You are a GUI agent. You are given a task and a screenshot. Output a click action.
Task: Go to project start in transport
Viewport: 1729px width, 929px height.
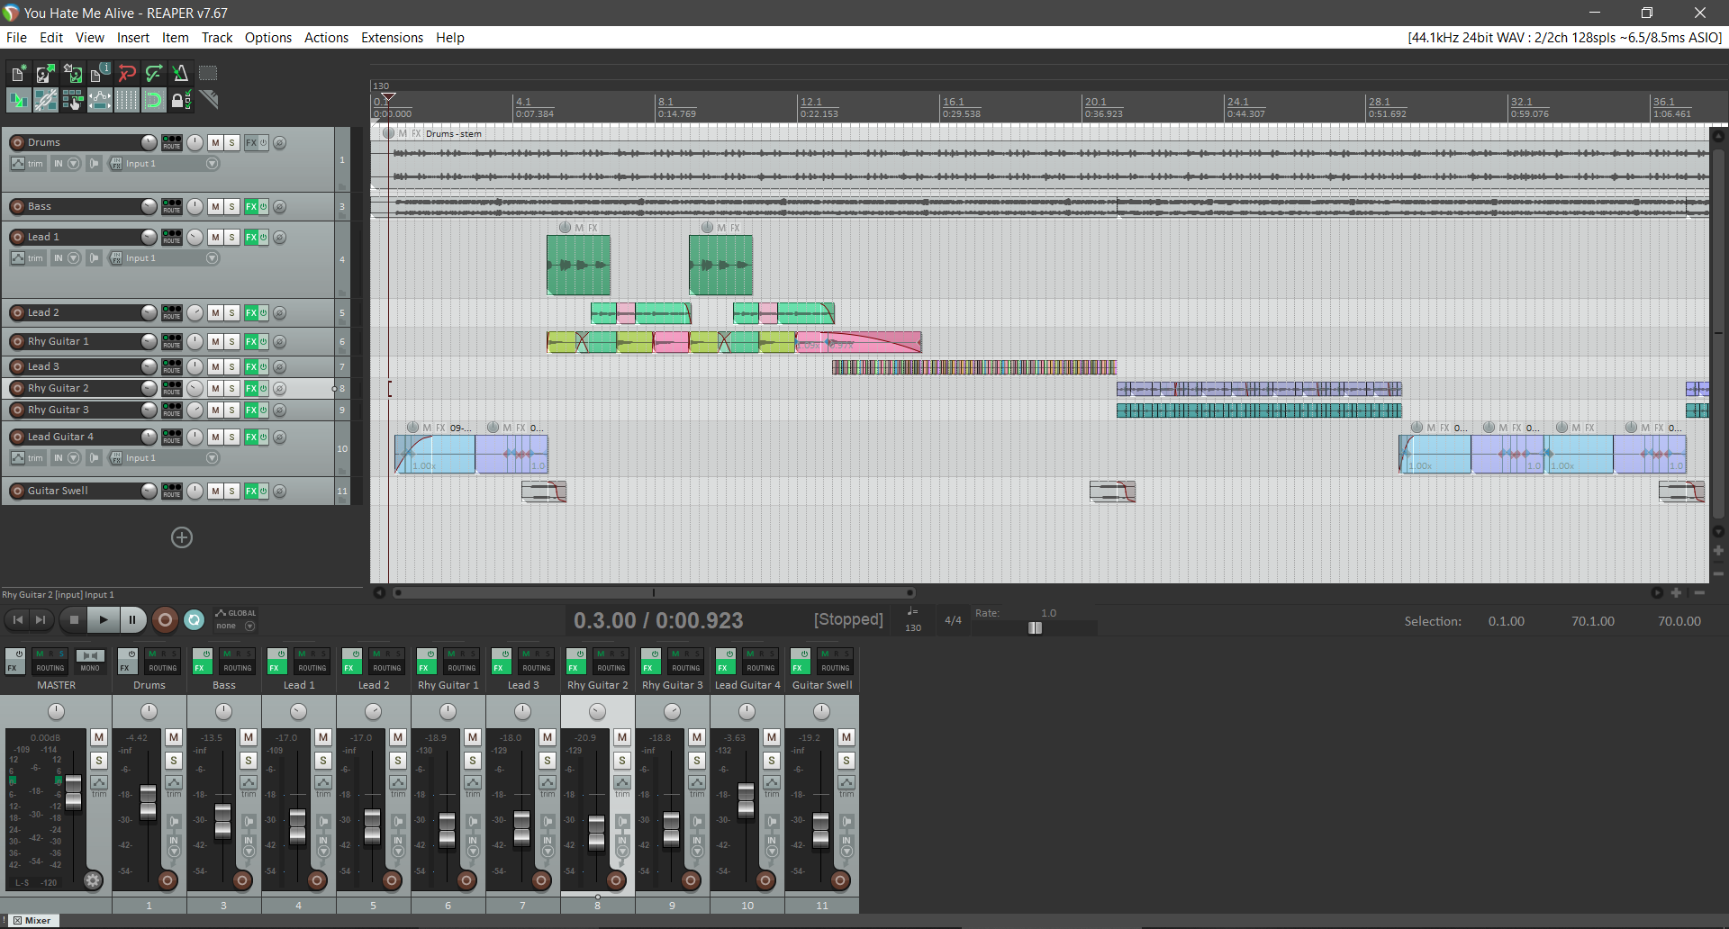(17, 619)
